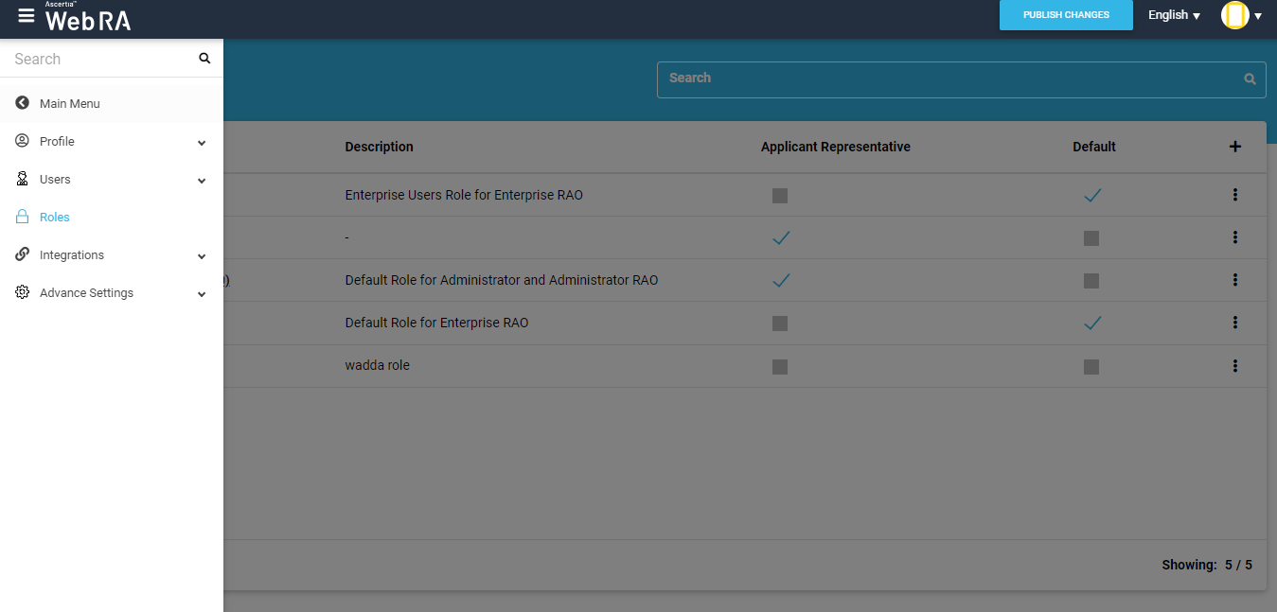This screenshot has width=1277, height=612.
Task: Click the sidebar Search input field
Action: [x=99, y=59]
